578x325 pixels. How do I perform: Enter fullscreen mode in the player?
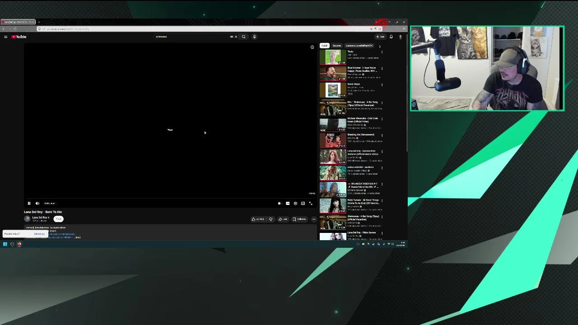click(x=311, y=203)
